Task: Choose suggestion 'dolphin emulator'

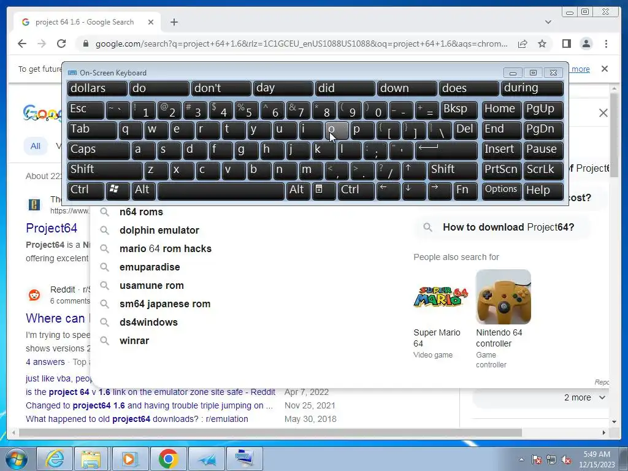Action: tap(159, 231)
